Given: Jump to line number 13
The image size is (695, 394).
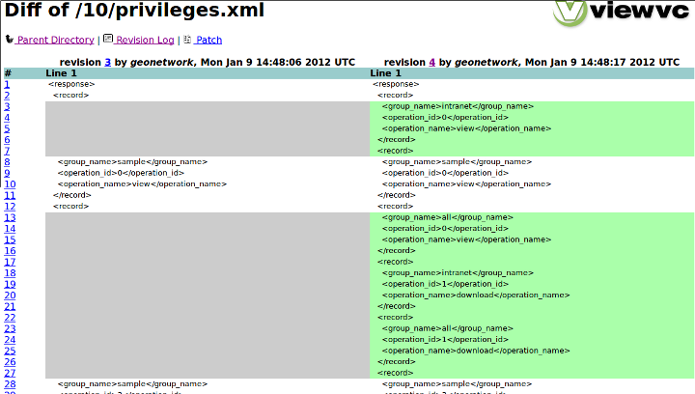Looking at the screenshot, I should pyautogui.click(x=10, y=217).
